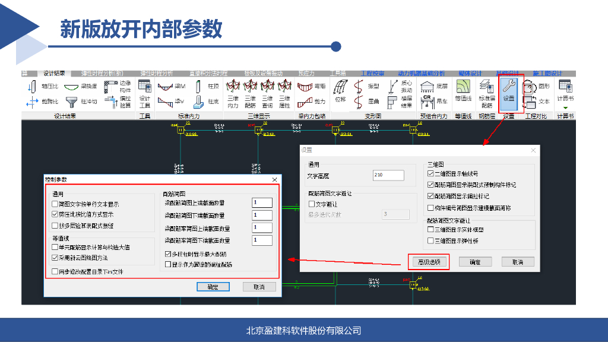Open the 标准层配筋 icon

pyautogui.click(x=486, y=87)
